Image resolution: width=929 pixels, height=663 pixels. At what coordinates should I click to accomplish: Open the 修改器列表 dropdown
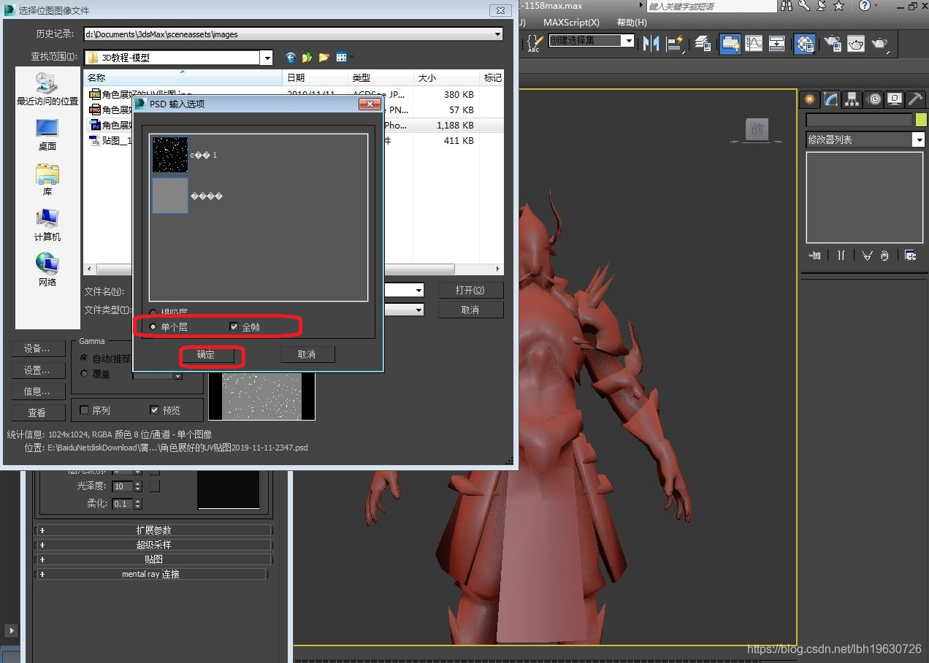tap(918, 139)
